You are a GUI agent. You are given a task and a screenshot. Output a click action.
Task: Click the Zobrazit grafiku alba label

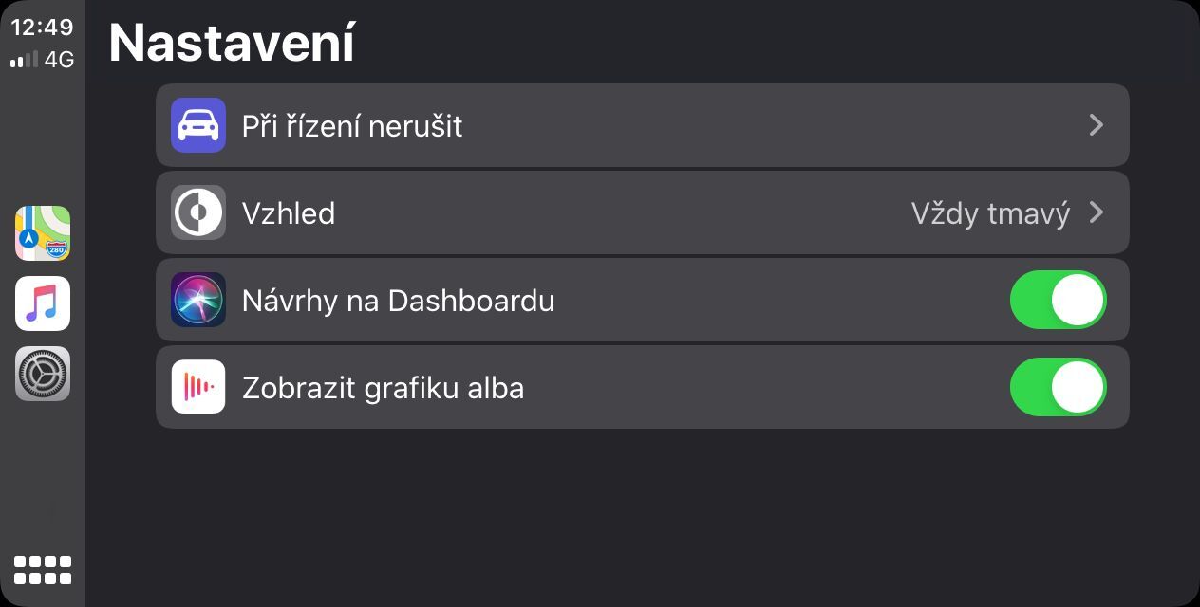click(383, 388)
